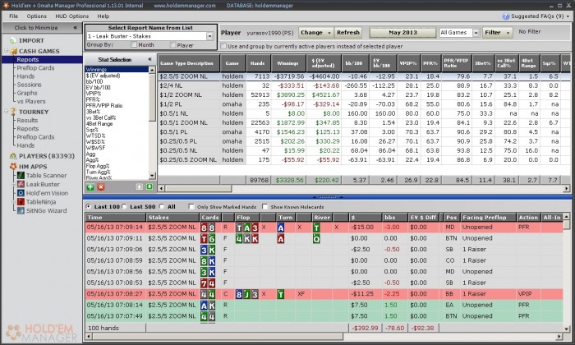Launch the LeakBuster app icon

(x=21, y=185)
